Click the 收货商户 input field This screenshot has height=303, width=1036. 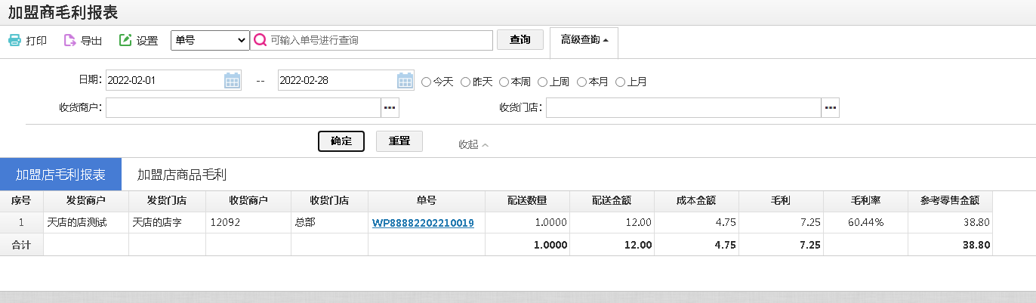click(x=243, y=108)
